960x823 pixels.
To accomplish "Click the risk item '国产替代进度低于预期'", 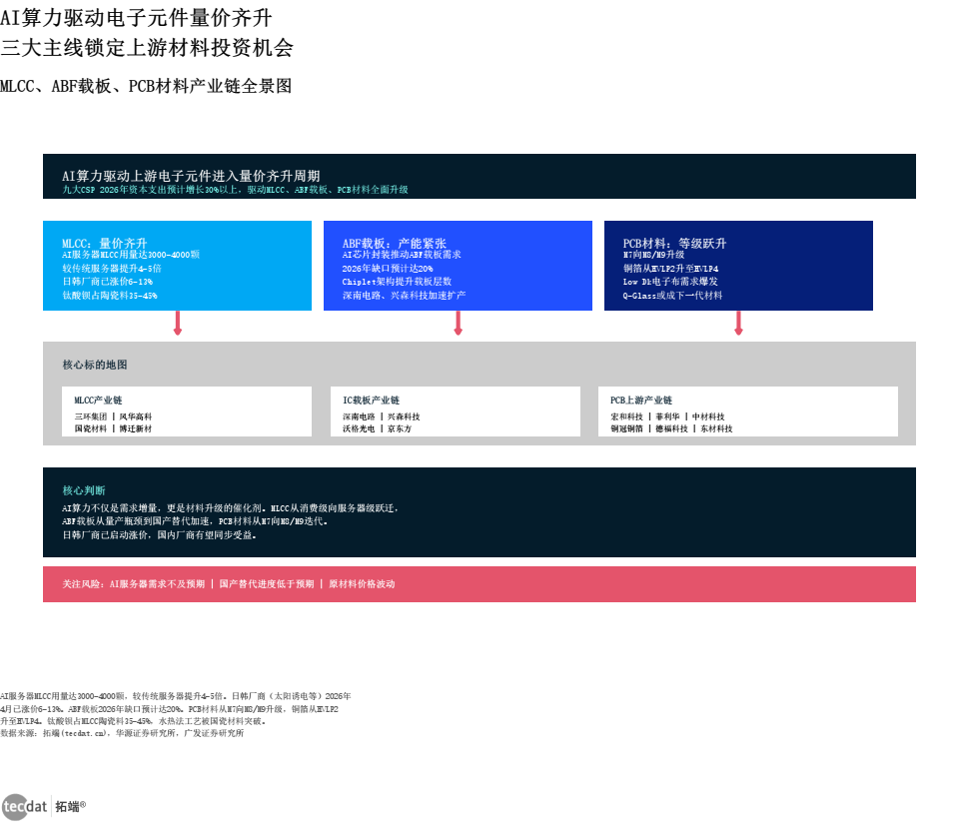I will (x=267, y=584).
